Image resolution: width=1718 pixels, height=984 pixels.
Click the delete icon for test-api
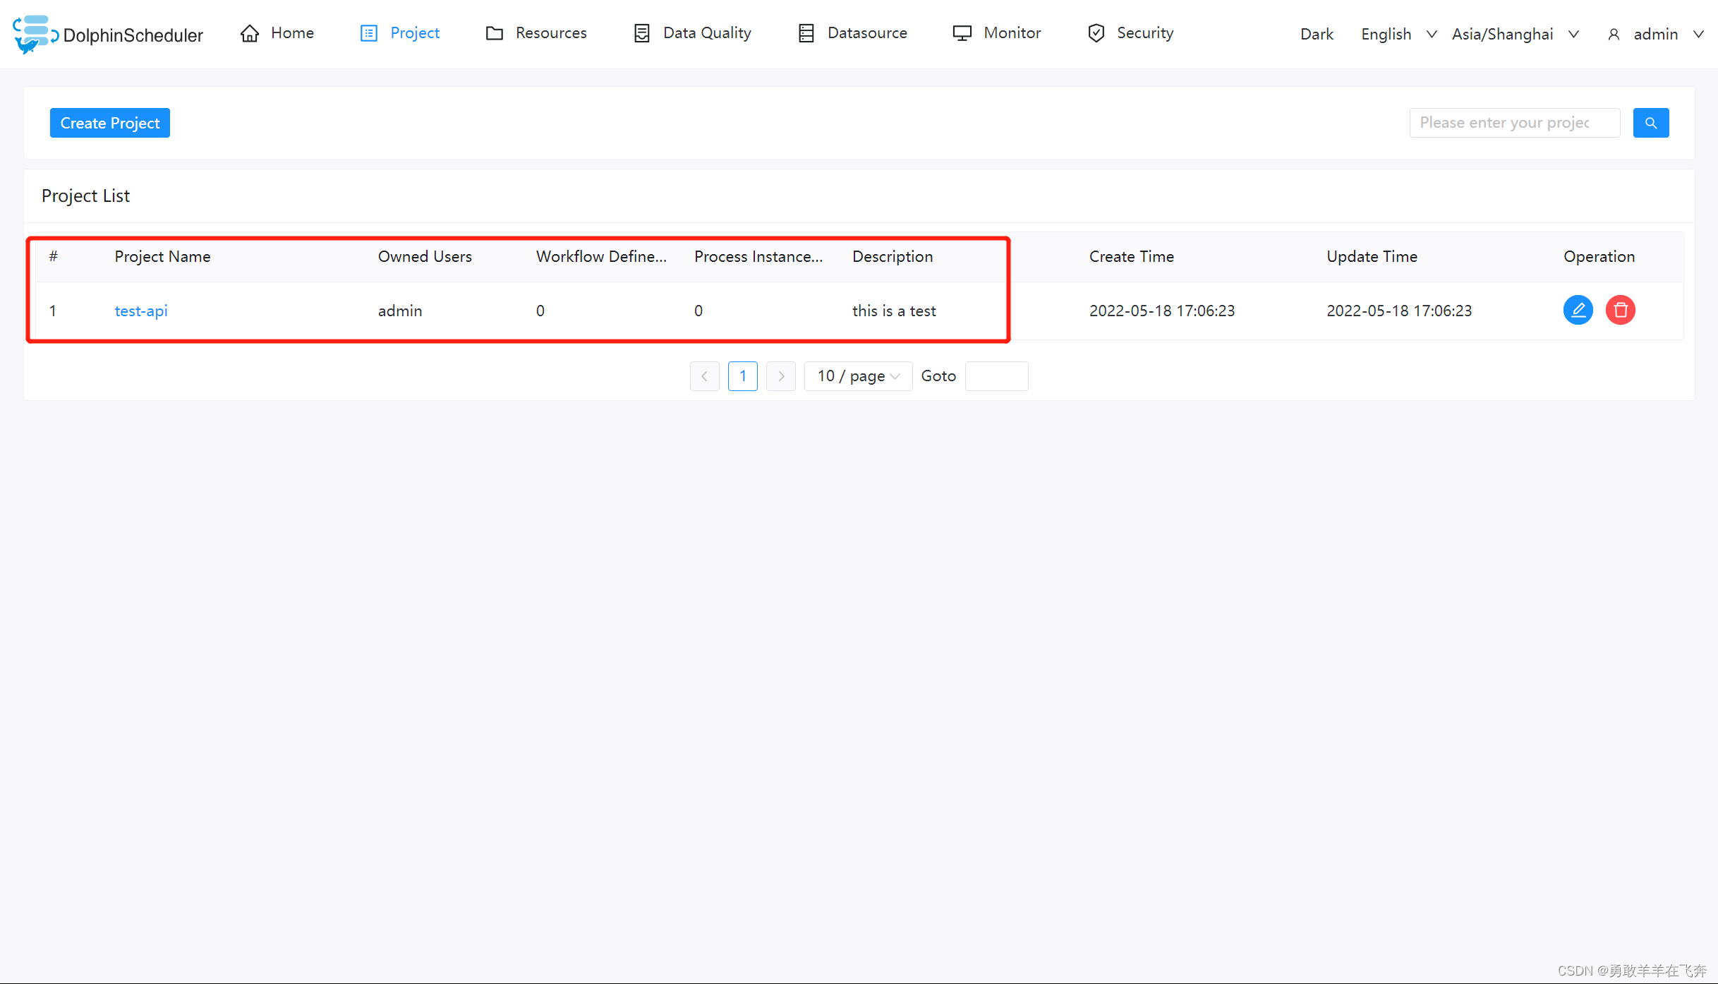click(1620, 309)
